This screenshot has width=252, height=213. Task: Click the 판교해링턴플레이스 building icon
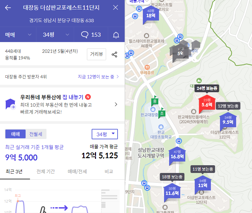coord(194,111)
